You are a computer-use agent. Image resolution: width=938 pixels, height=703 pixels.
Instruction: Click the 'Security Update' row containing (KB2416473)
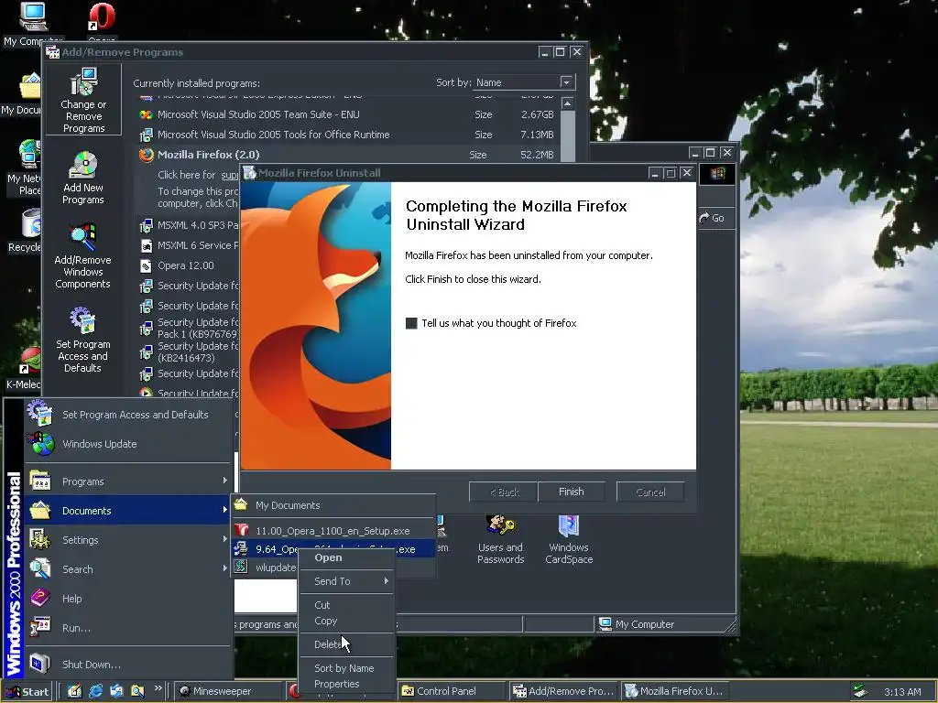[x=188, y=352]
